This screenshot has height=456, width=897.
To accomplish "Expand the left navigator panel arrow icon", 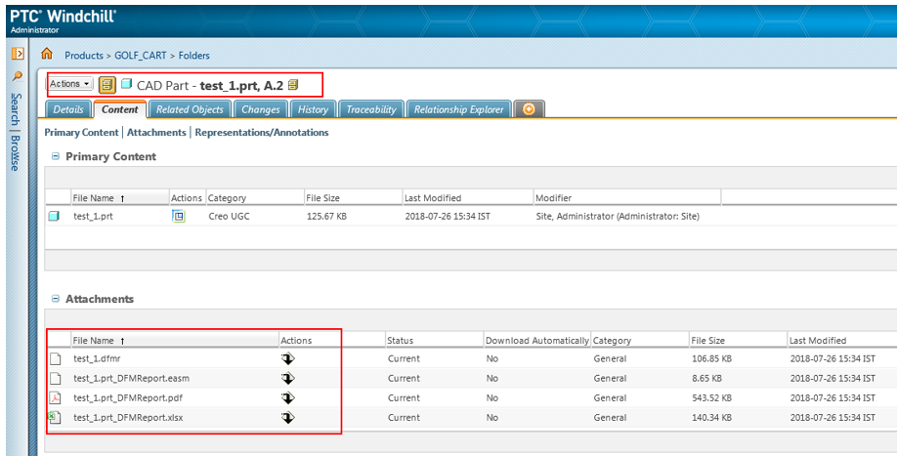I will [18, 54].
